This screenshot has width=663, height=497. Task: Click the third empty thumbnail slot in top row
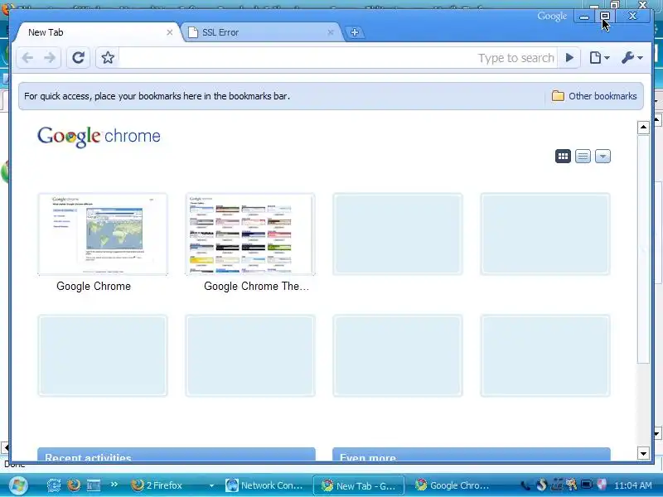pyautogui.click(x=398, y=234)
